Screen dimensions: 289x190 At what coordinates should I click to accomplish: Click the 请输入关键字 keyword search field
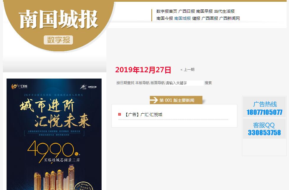coord(184,83)
